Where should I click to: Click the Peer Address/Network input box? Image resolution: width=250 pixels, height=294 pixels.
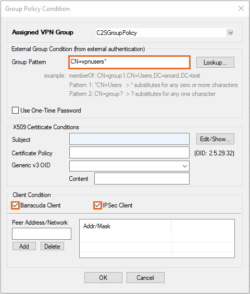point(42,234)
